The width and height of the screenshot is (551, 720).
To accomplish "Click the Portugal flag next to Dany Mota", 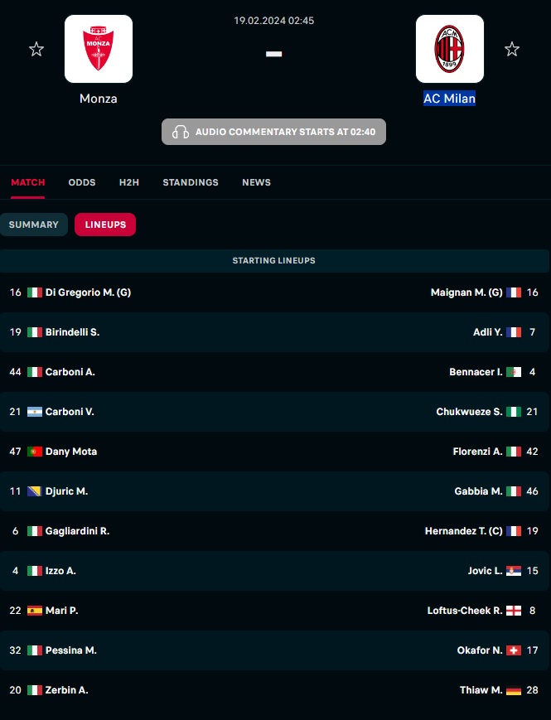I will click(35, 452).
